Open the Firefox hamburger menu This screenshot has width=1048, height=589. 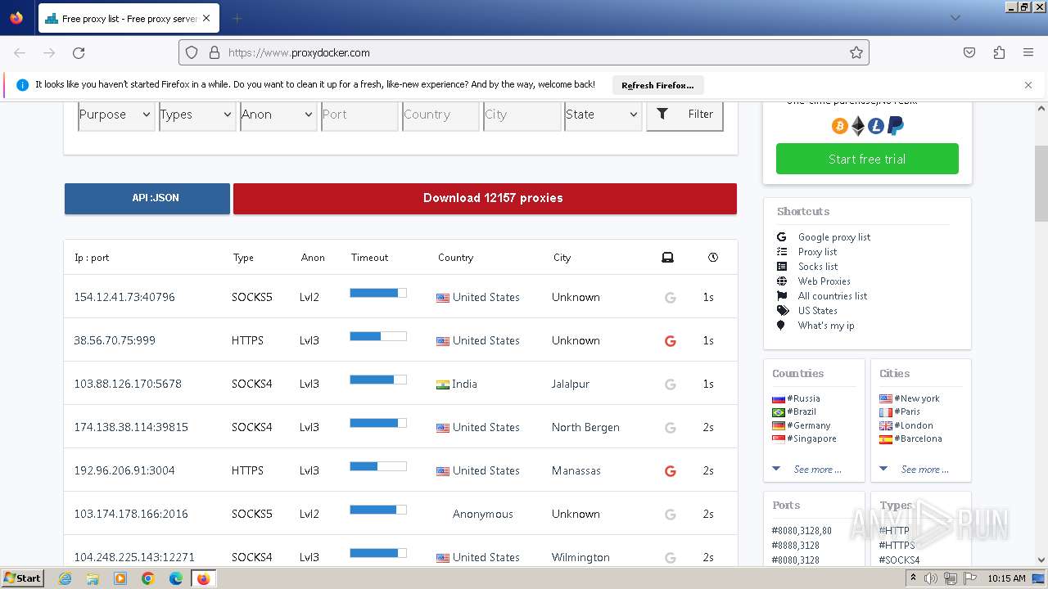point(1028,52)
